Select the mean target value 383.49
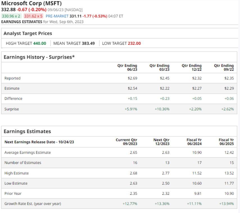This screenshot has width=240, height=213. click(88, 43)
